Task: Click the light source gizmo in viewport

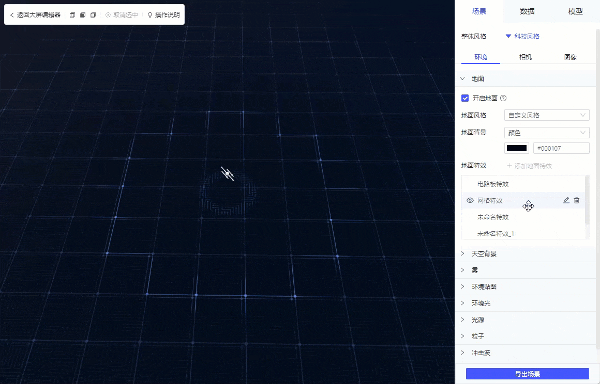Action: [228, 174]
